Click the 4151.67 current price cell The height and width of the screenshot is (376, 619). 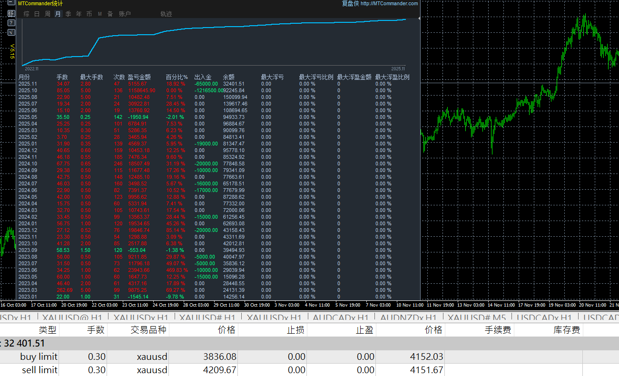[x=428, y=370]
